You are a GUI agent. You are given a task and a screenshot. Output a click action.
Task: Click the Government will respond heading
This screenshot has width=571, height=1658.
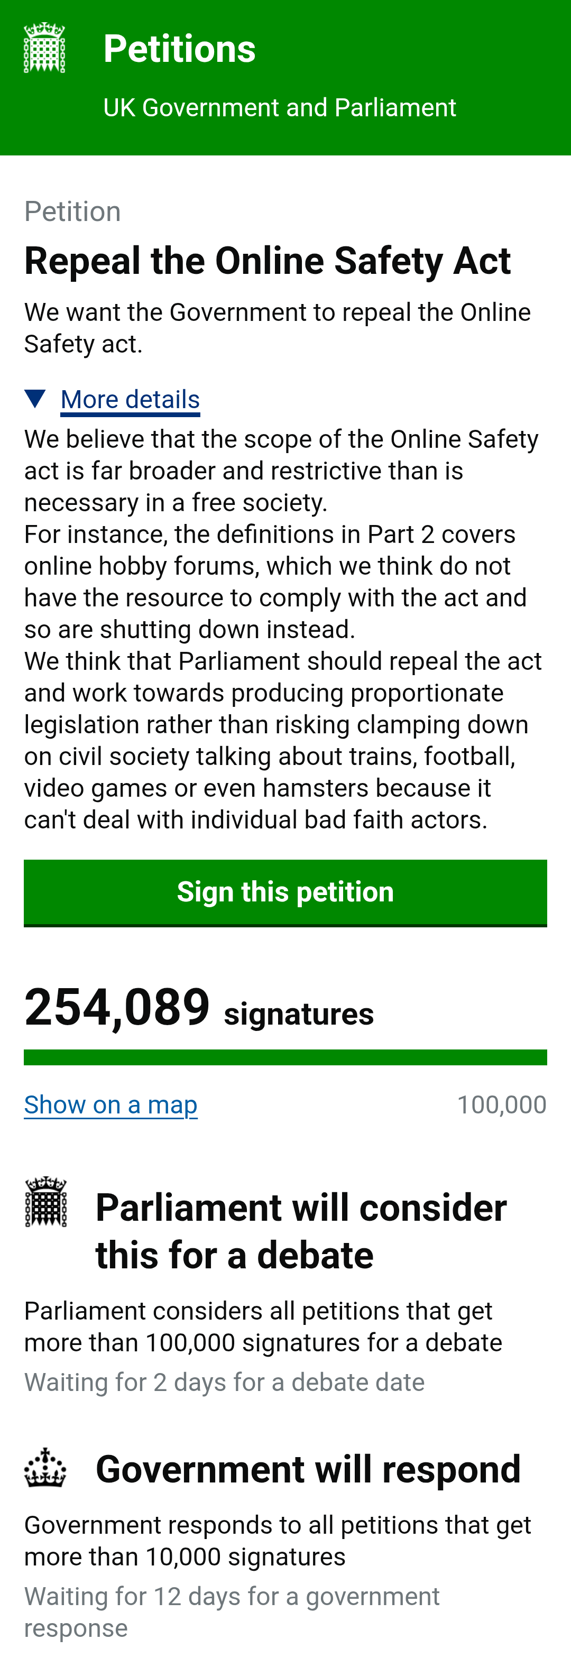click(308, 1469)
